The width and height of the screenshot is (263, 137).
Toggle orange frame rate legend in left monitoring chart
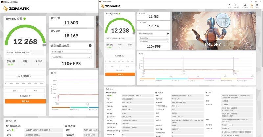click(61, 108)
